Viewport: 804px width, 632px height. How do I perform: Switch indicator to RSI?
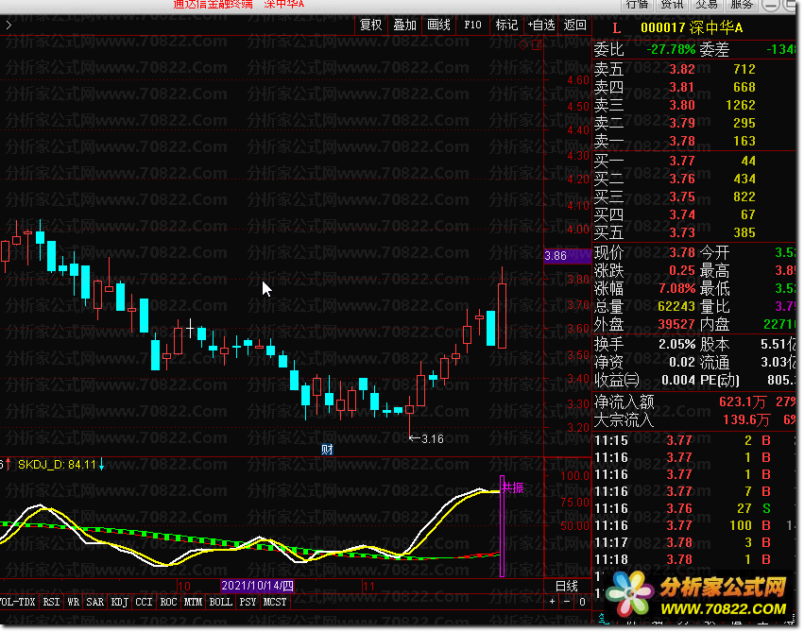tap(51, 602)
